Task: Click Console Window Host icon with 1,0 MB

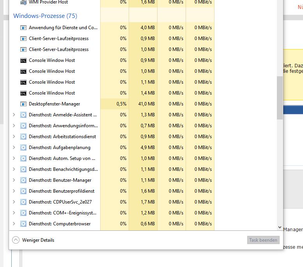Action: (x=23, y=71)
